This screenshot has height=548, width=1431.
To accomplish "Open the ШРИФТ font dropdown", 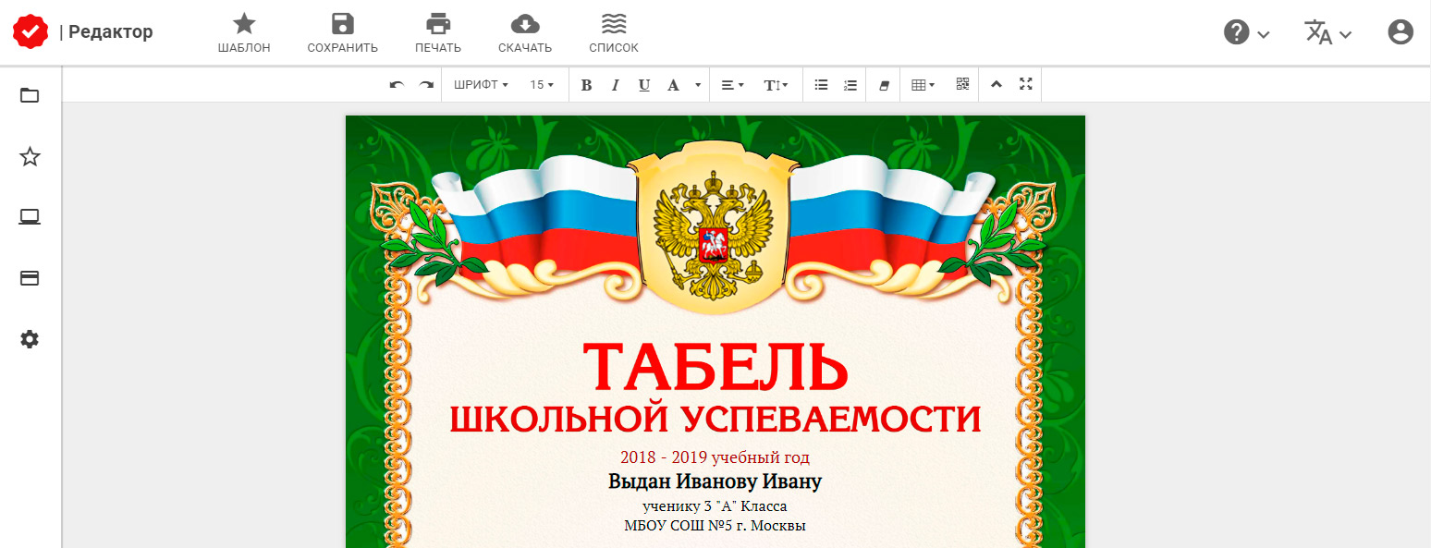I will (x=480, y=84).
